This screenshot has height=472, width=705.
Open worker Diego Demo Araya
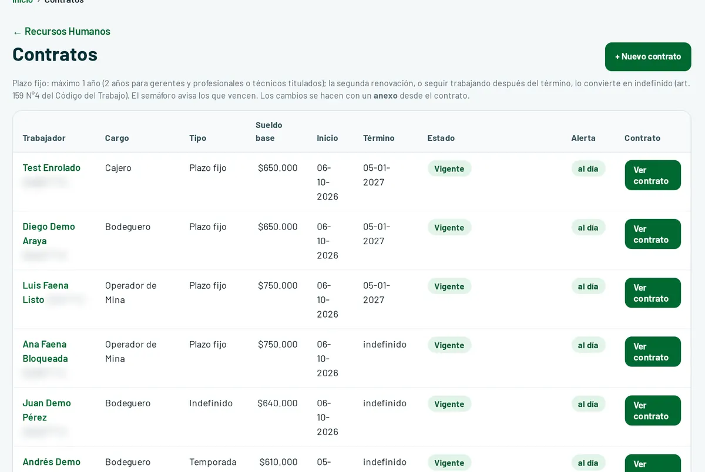pos(49,234)
